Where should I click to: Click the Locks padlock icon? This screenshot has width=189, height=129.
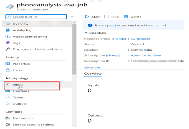pos(8,70)
